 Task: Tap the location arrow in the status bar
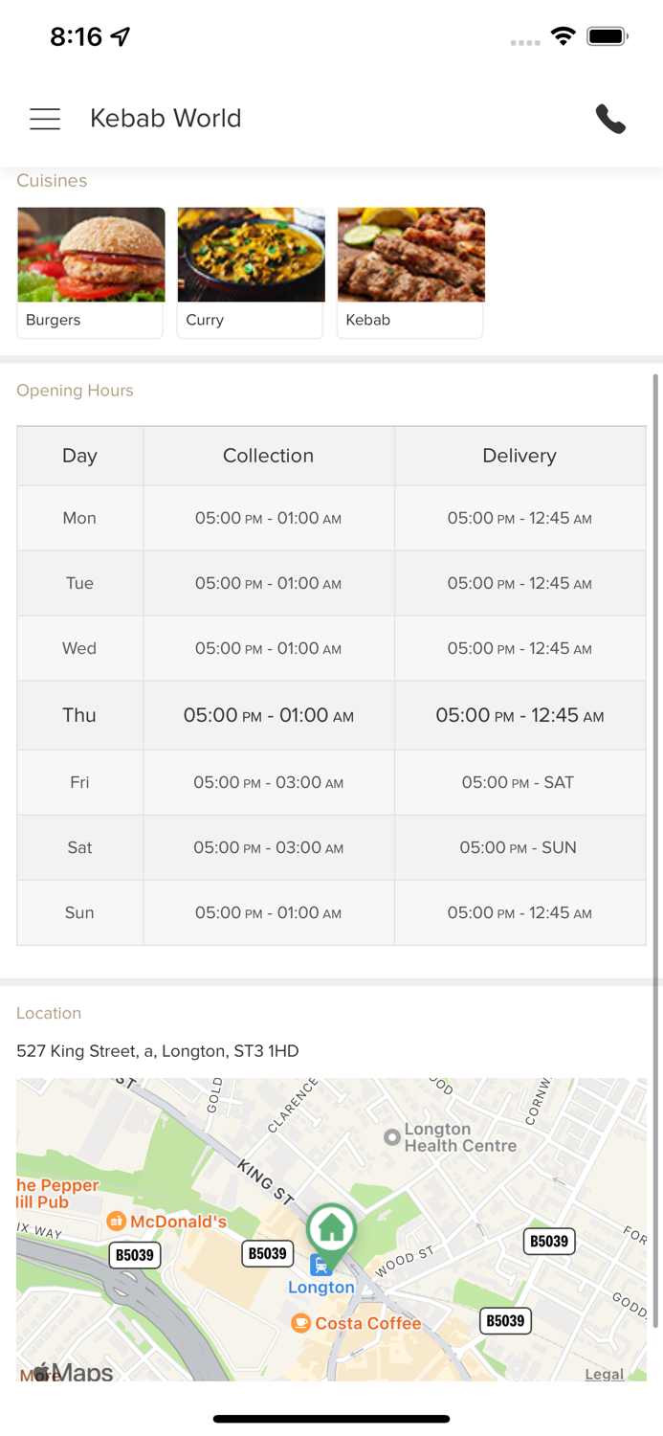click(x=121, y=36)
